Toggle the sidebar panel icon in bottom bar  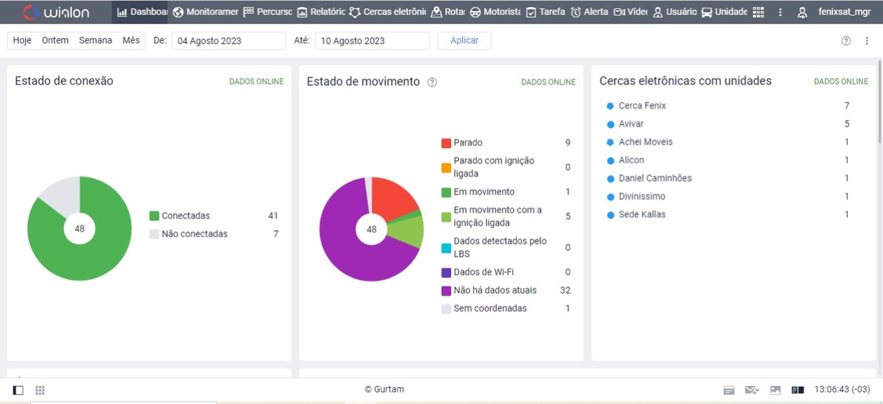19,390
